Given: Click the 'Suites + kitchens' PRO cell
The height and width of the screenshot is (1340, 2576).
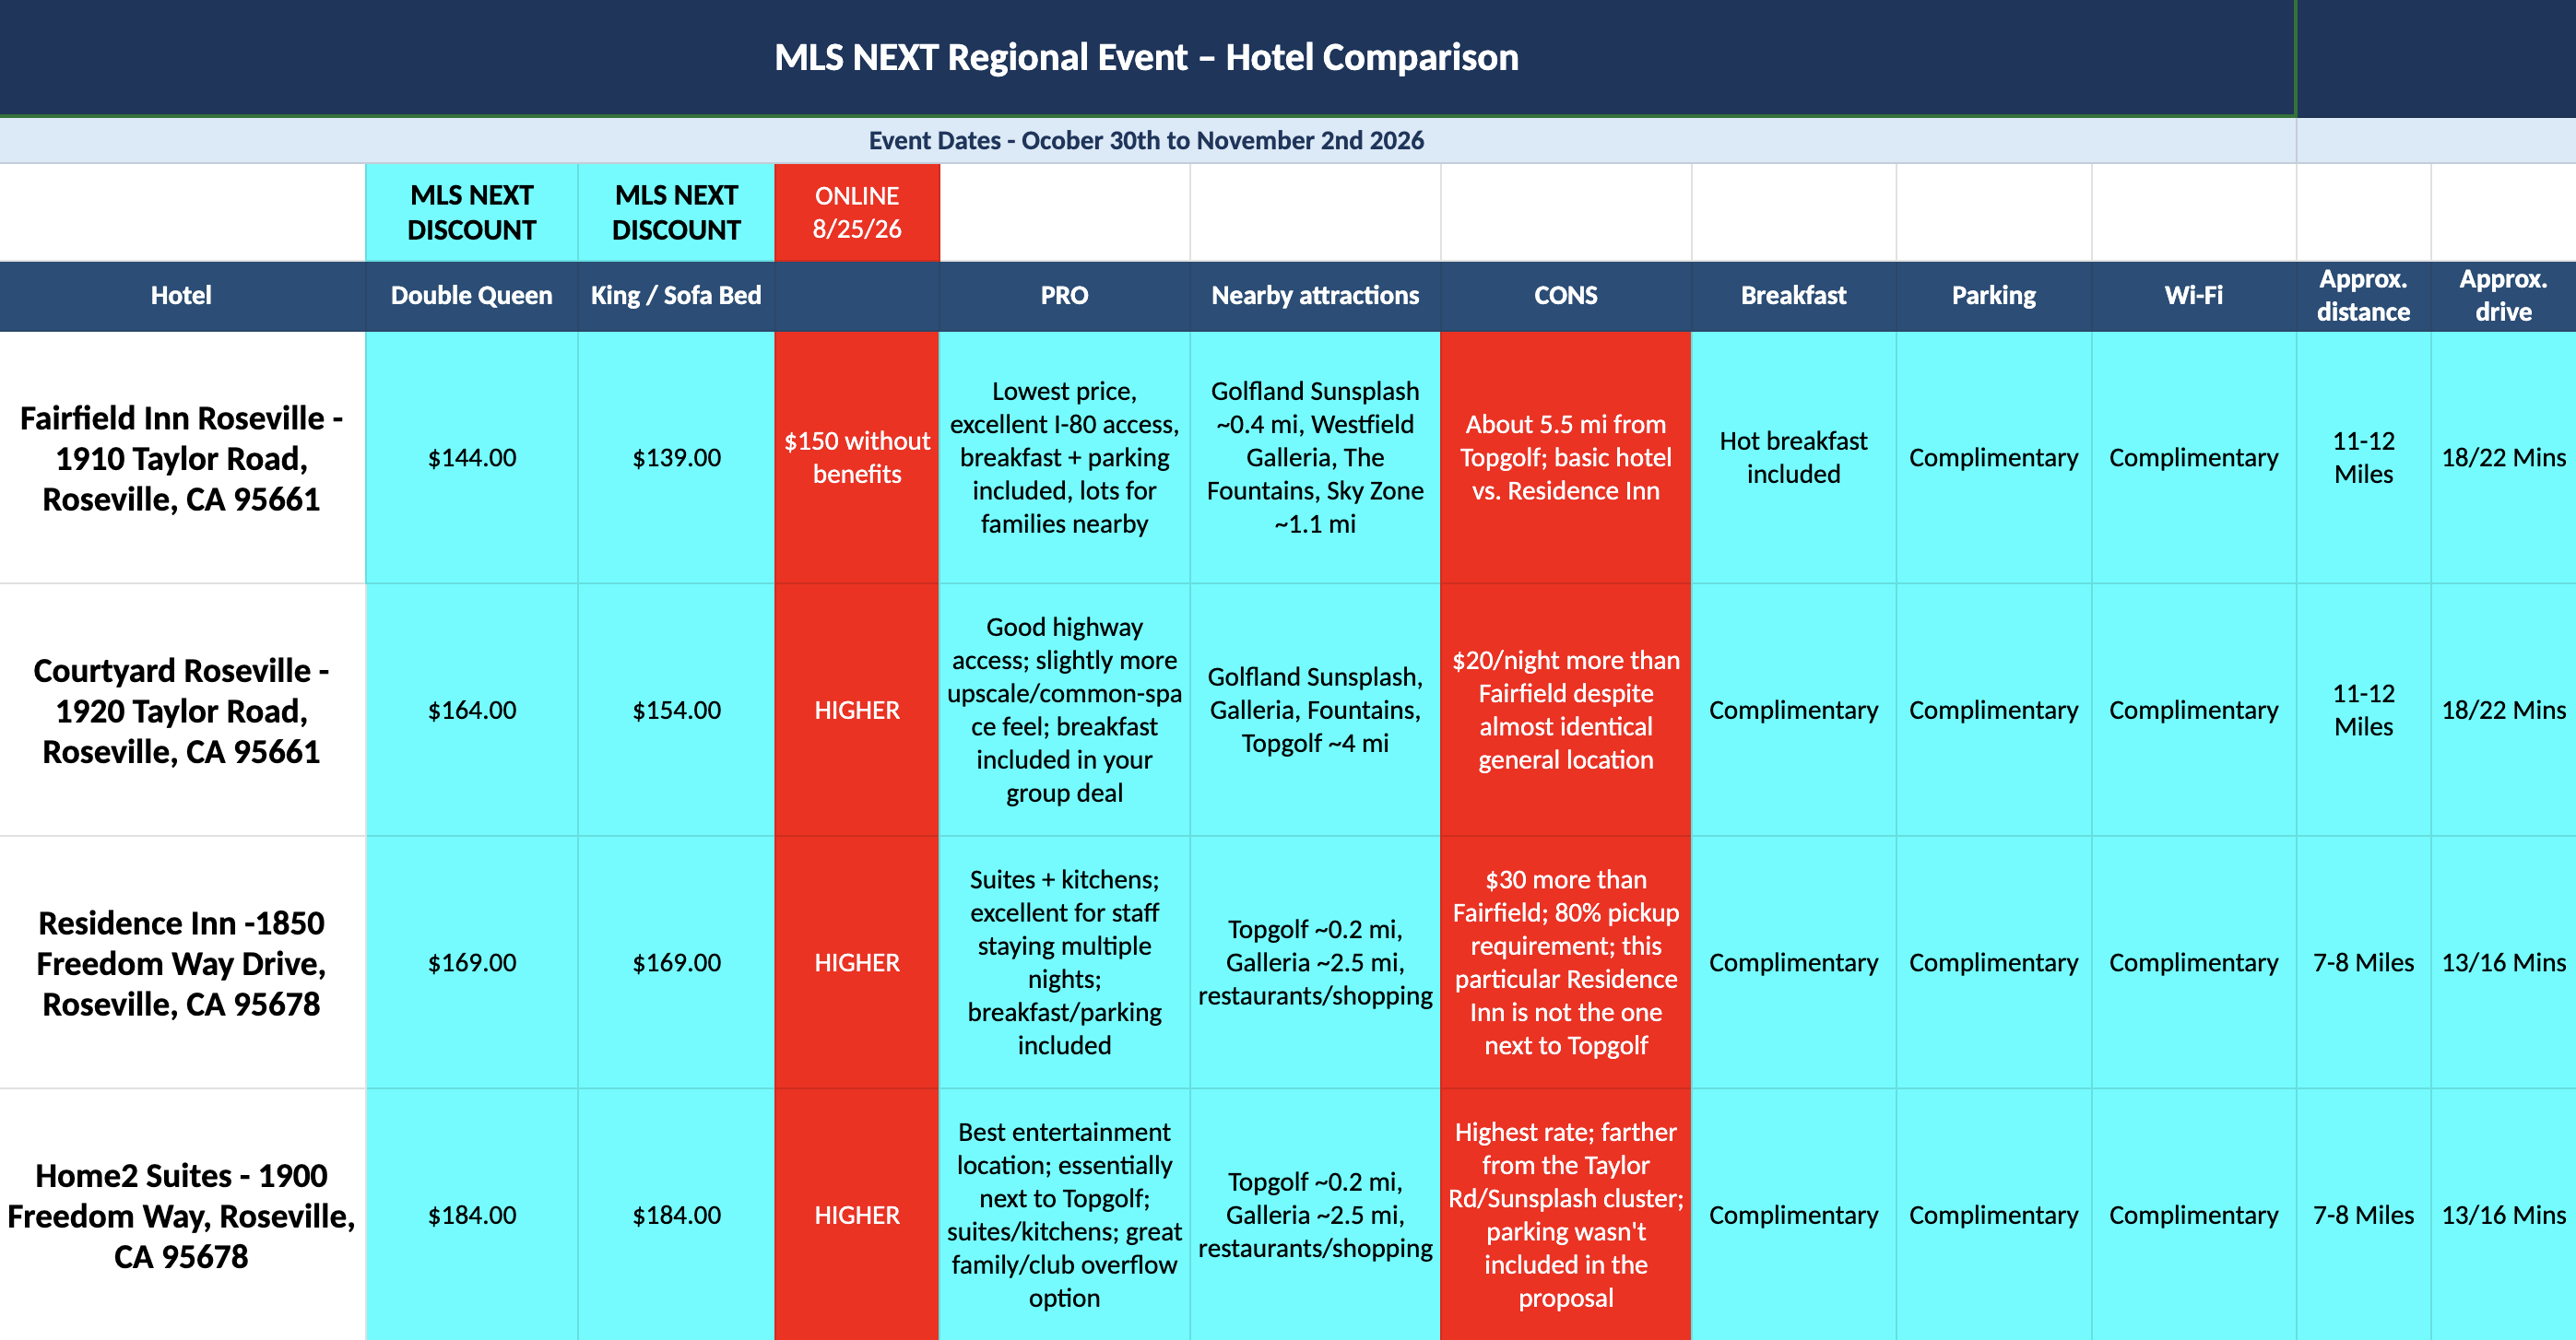Looking at the screenshot, I should [x=1064, y=962].
